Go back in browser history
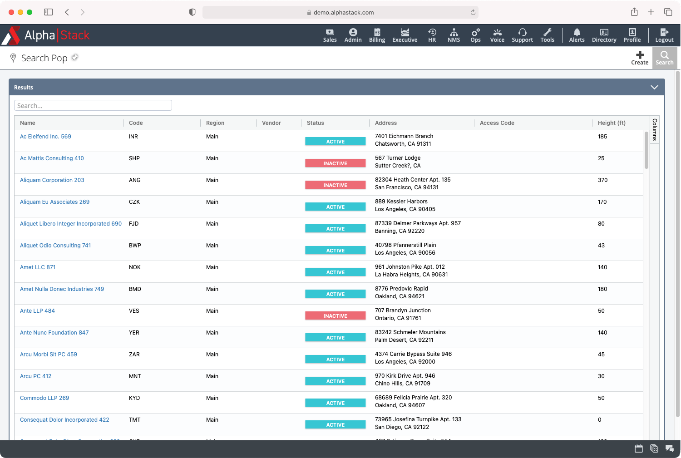This screenshot has height=458, width=681. coord(67,12)
